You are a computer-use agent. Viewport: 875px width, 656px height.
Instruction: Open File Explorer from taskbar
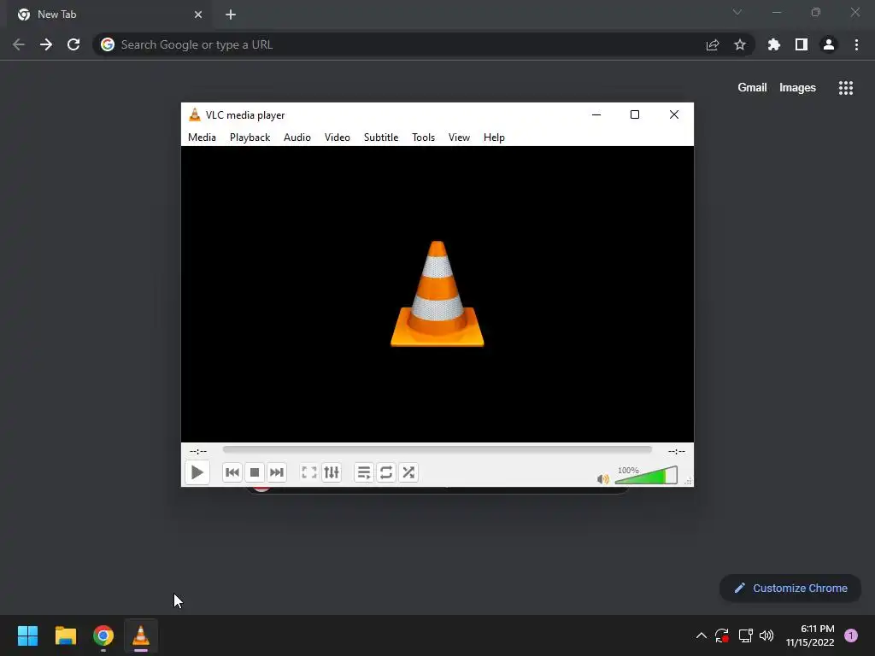point(65,635)
